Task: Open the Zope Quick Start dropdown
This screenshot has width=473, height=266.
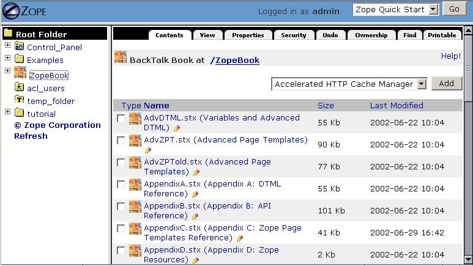Action: [x=395, y=10]
